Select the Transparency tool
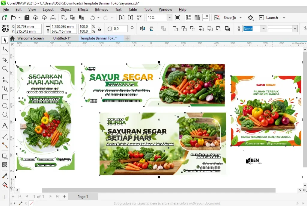The width and height of the screenshot is (307, 206). 5,165
